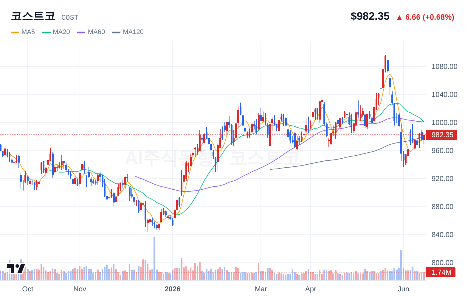The width and height of the screenshot is (465, 297).
Task: Click the $982.35 current price
Action: pos(370,16)
